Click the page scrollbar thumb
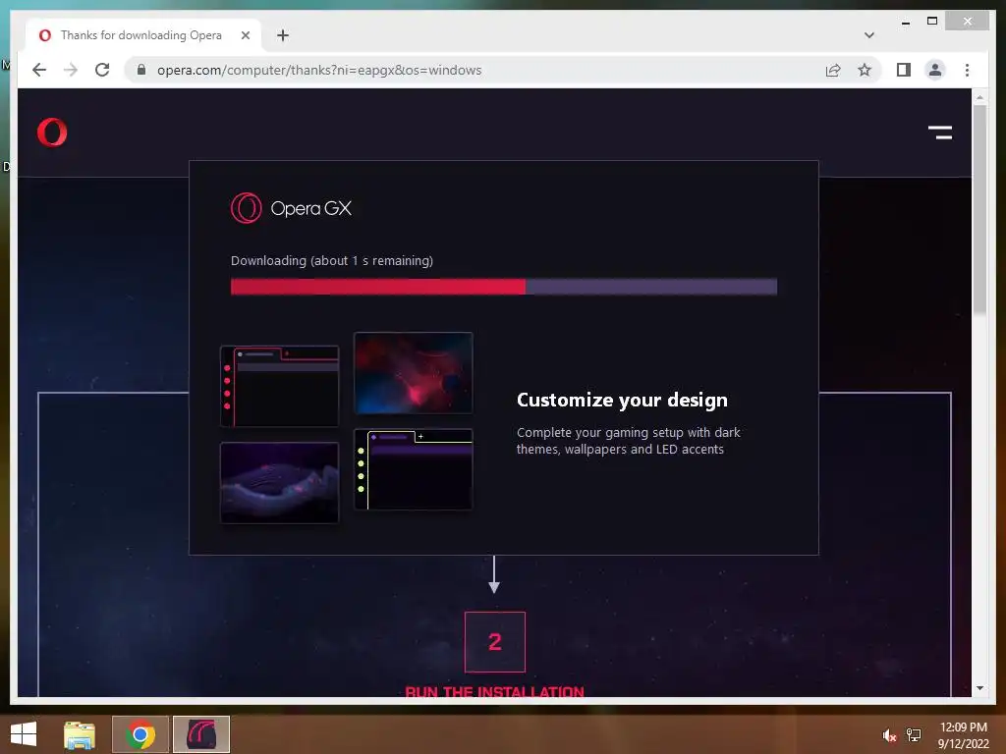This screenshot has height=754, width=1006. 979,209
